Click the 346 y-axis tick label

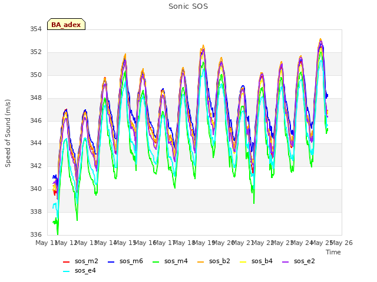click(36, 120)
